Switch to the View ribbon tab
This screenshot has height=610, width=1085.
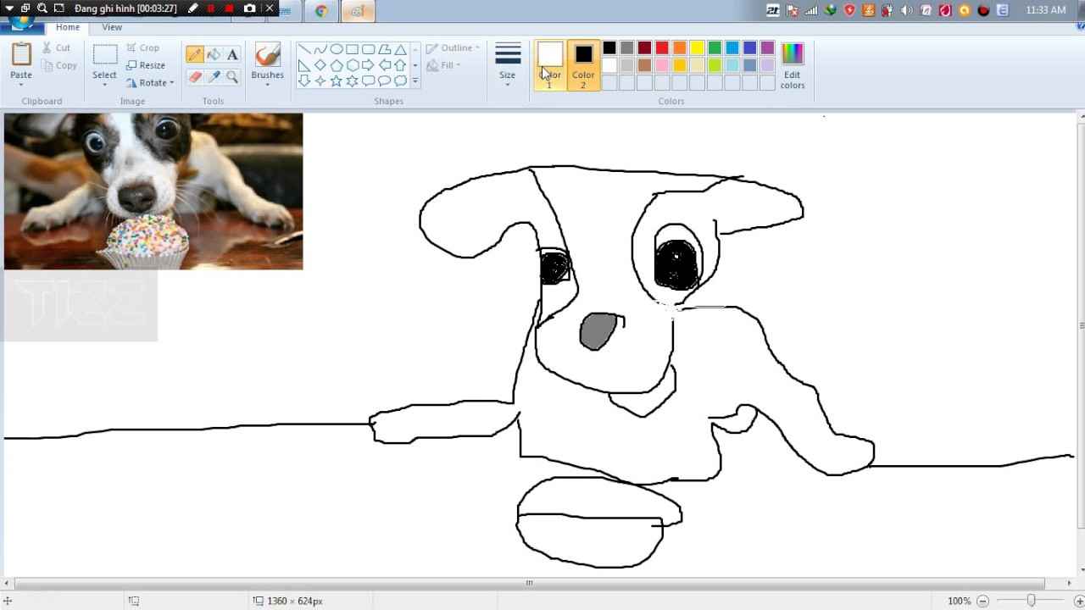pos(112,27)
